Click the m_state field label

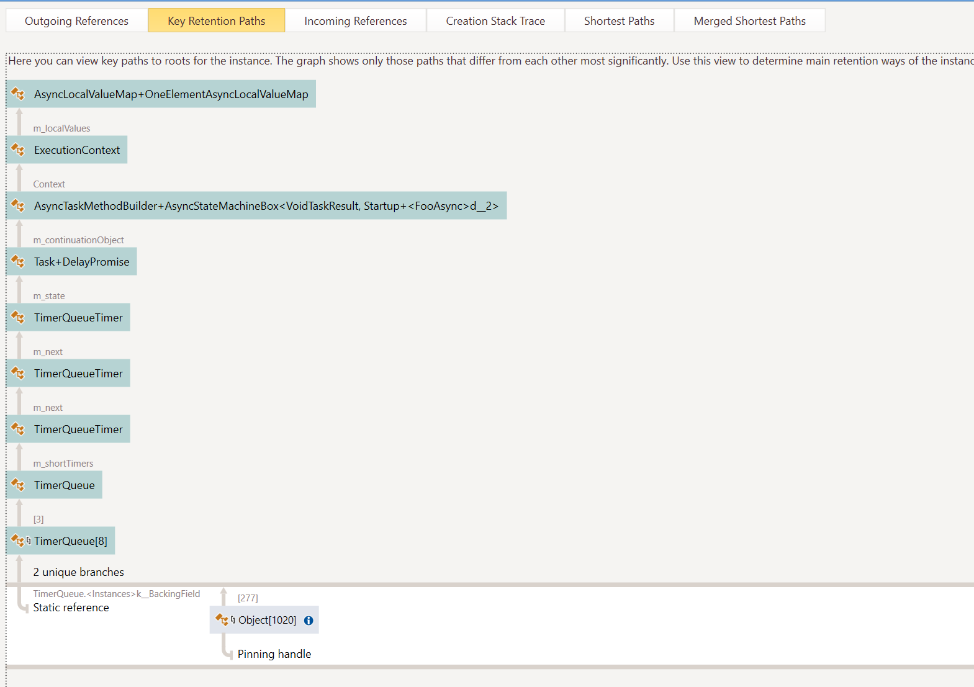point(49,296)
